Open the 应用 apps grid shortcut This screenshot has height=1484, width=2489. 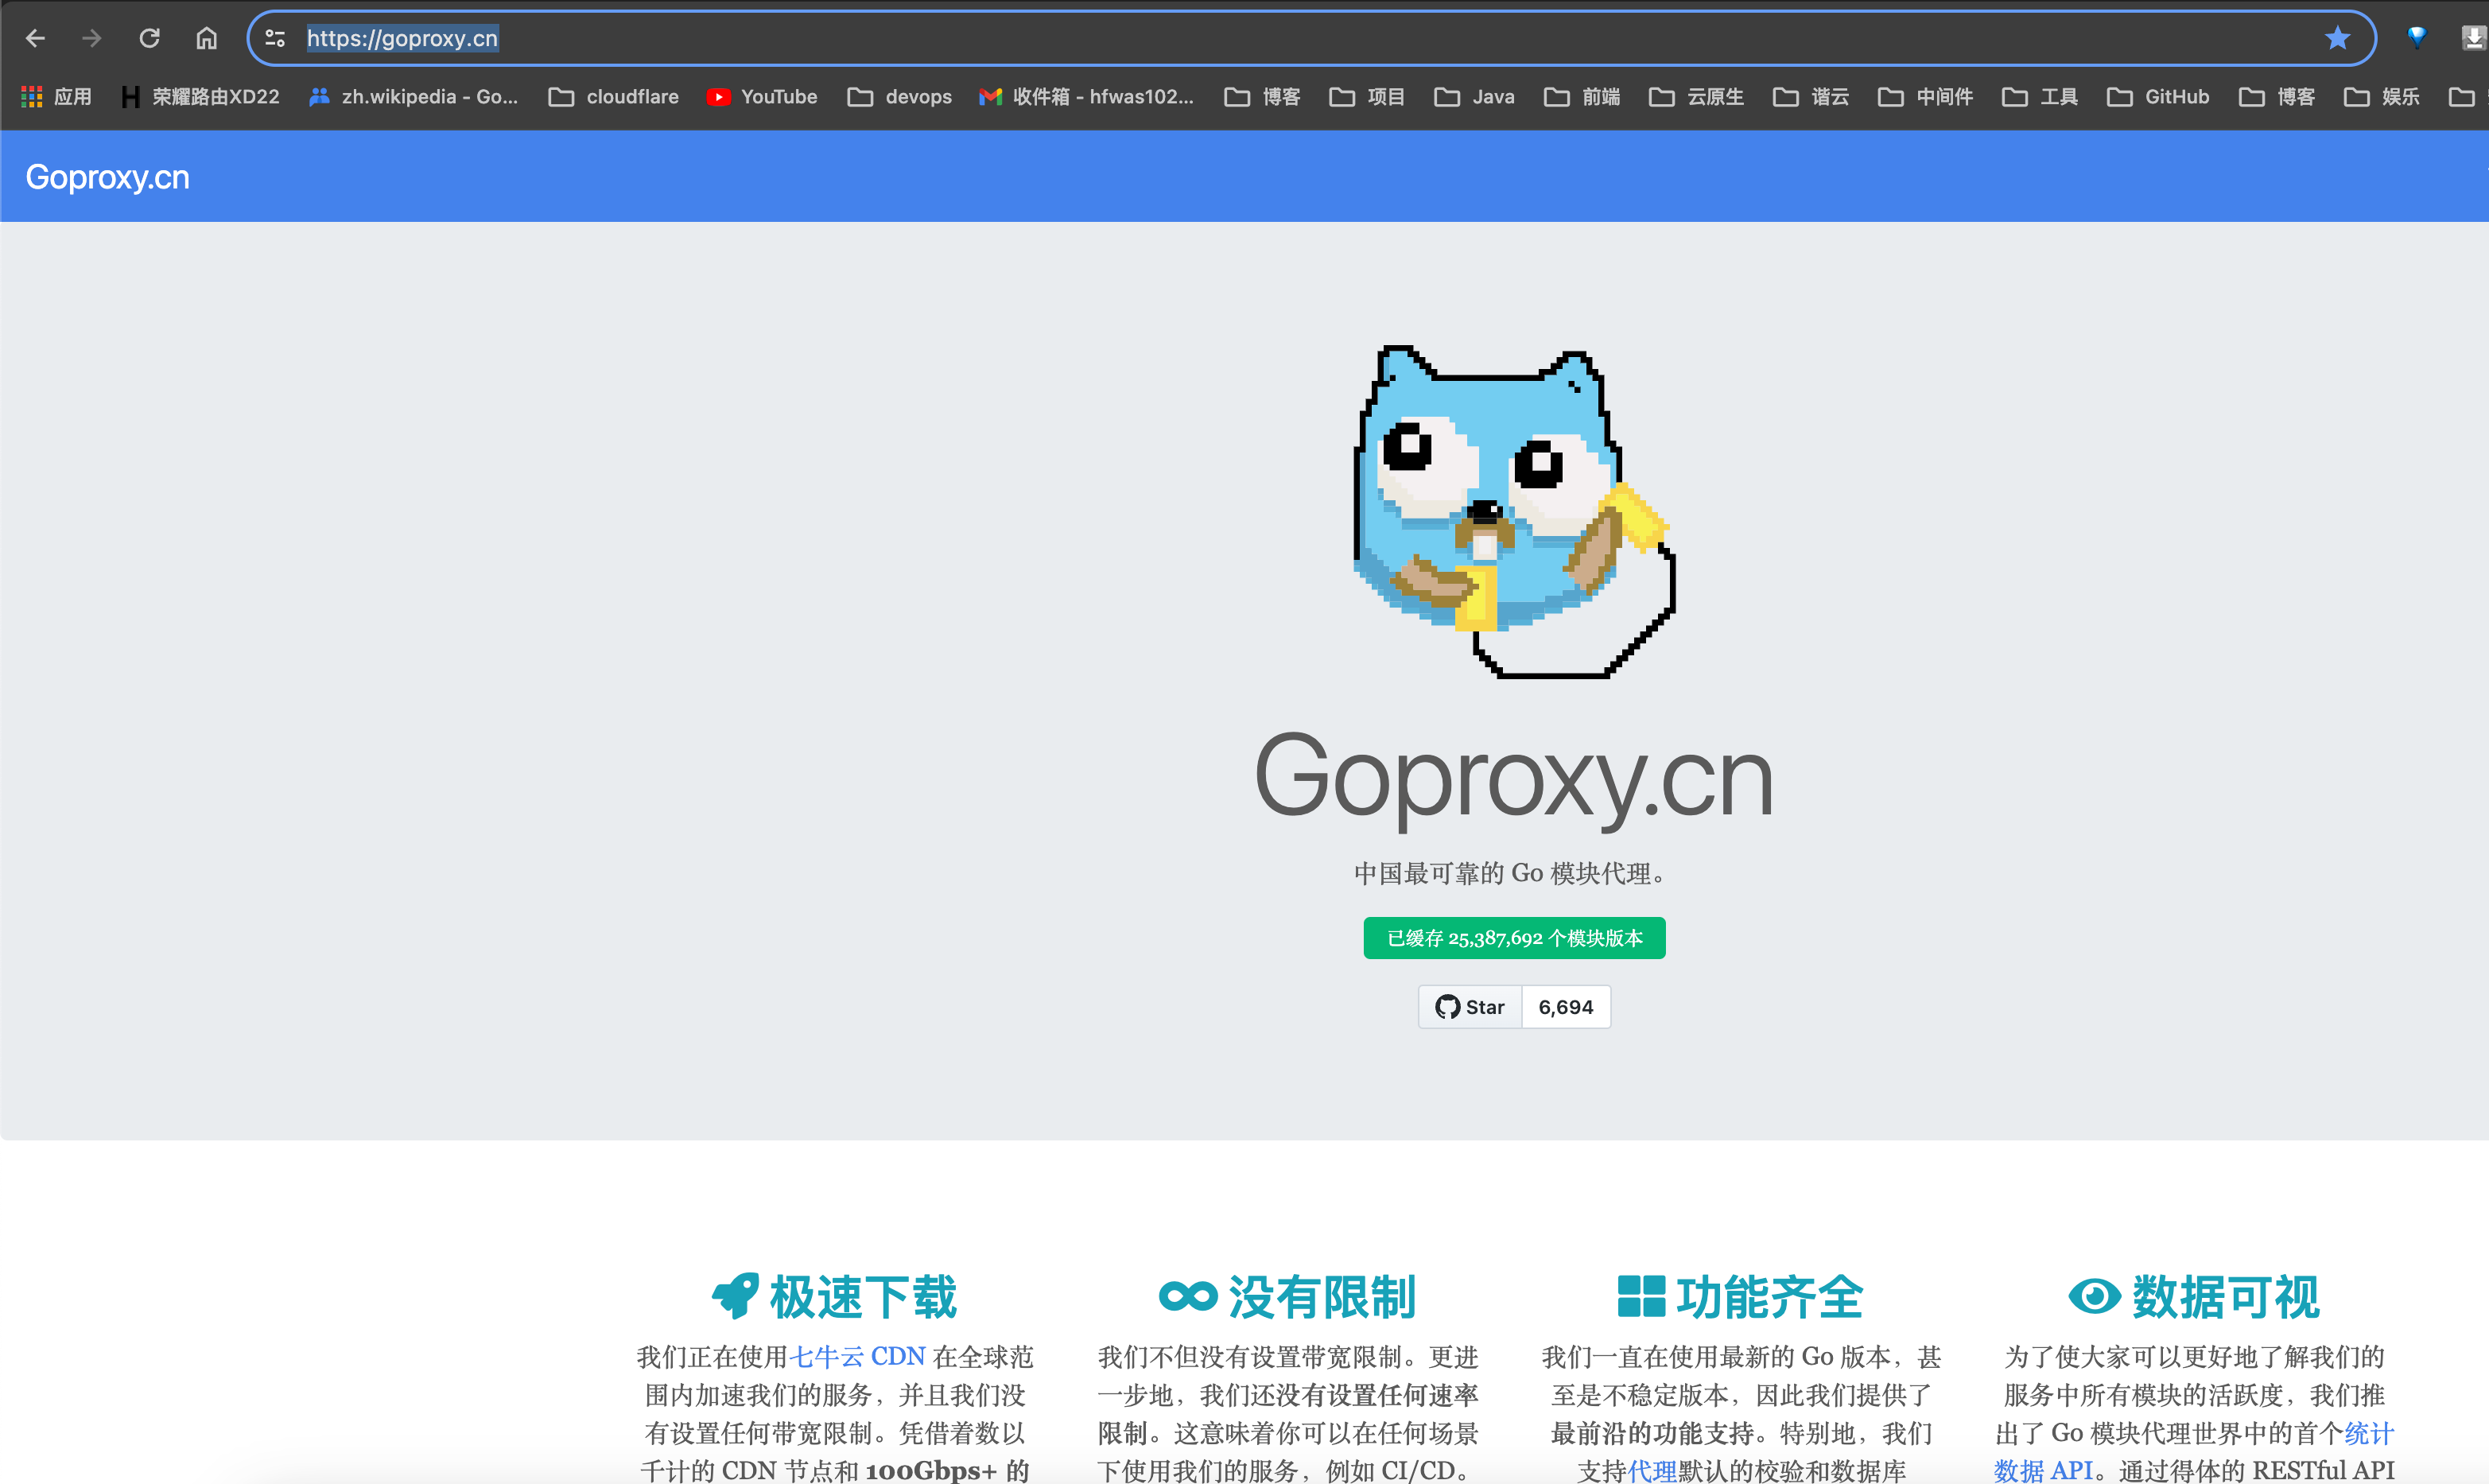(57, 97)
